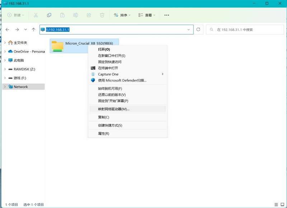Click the See more (...) toolbar icon
Image resolution: width=287 pixels, height=208 pixels.
[x=166, y=15]
